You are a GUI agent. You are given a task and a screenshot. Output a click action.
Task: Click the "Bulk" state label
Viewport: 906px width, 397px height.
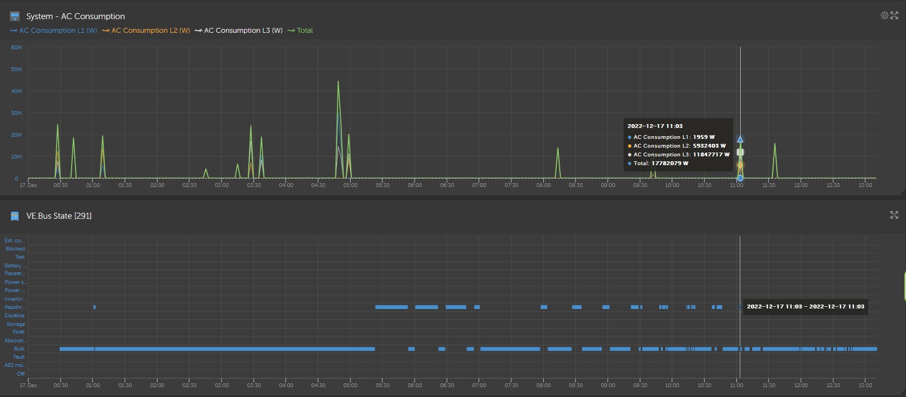[19, 349]
